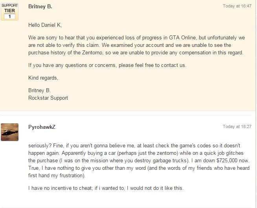Click 'If you have any questions' sentence

pyautogui.click(x=107, y=65)
